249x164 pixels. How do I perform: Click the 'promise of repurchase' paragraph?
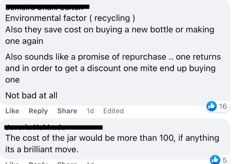coord(113,68)
